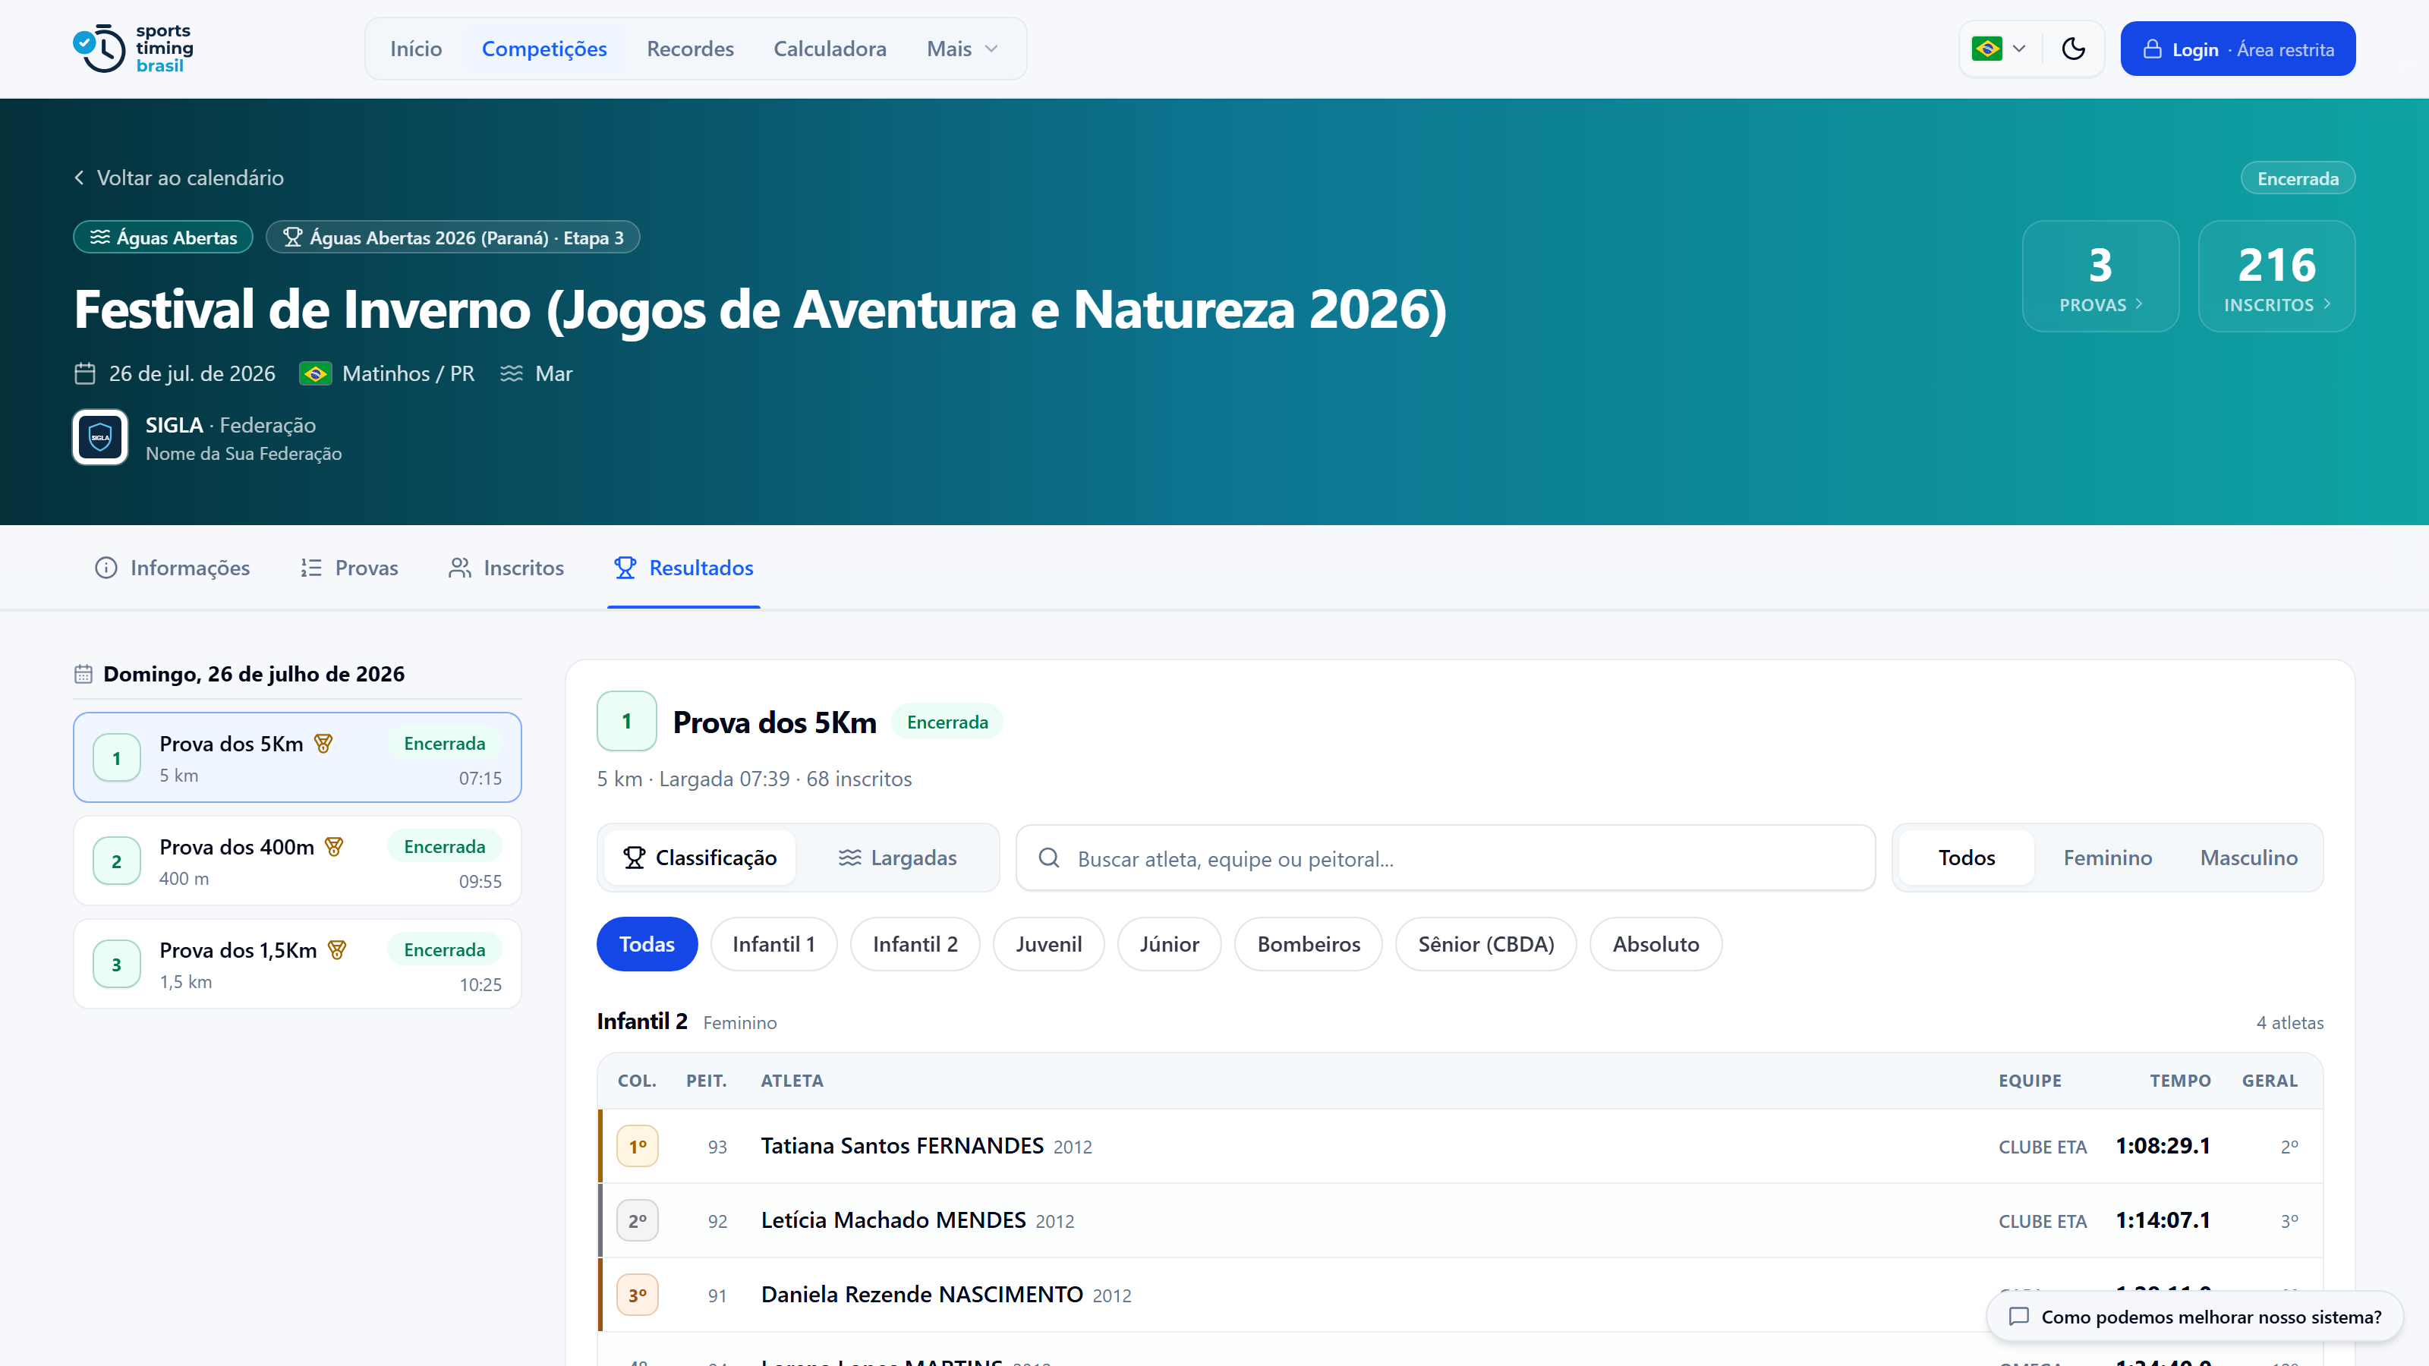Open athlete Tatiana Santos FERNANDES row

(x=1460, y=1147)
